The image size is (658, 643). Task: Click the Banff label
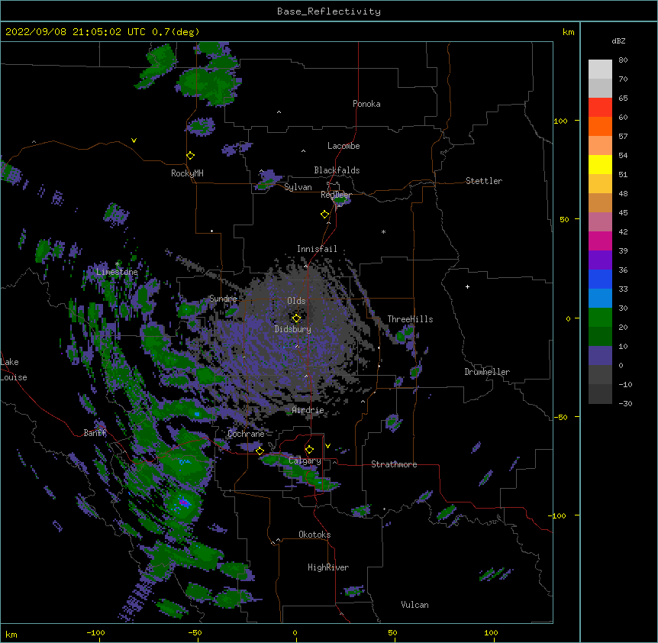pyautogui.click(x=95, y=433)
